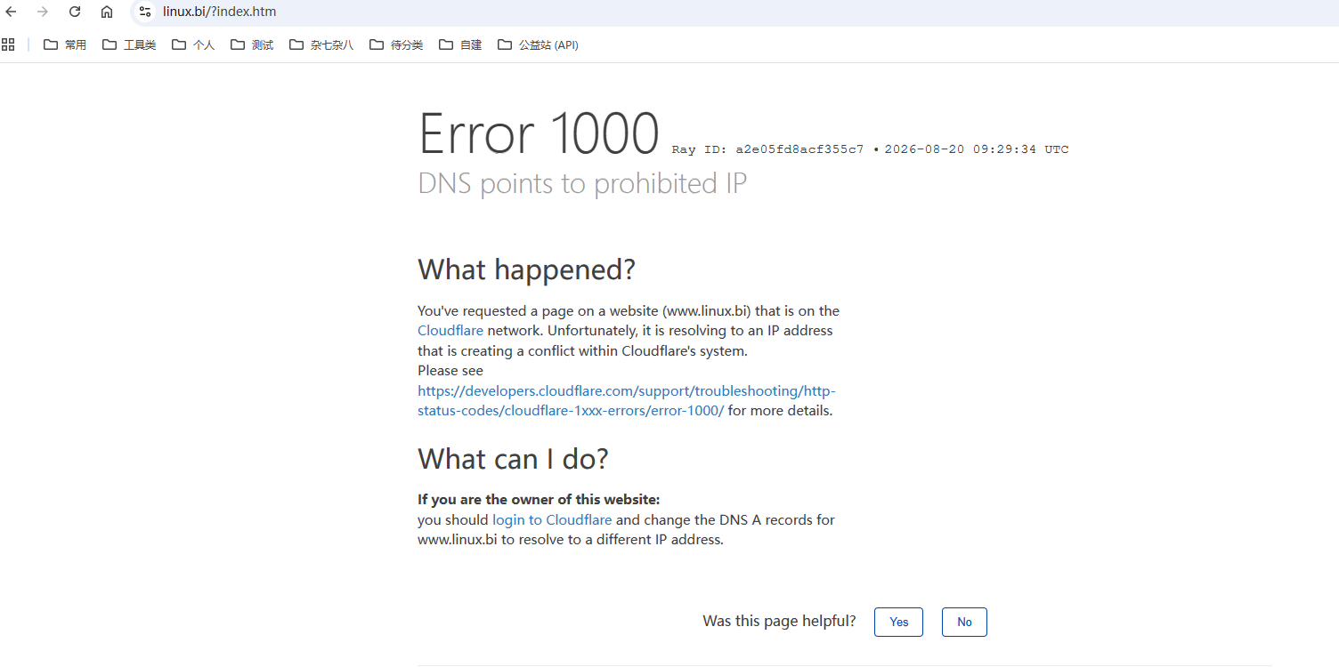Go back to the previous page
This screenshot has height=667, width=1339.
(x=12, y=12)
